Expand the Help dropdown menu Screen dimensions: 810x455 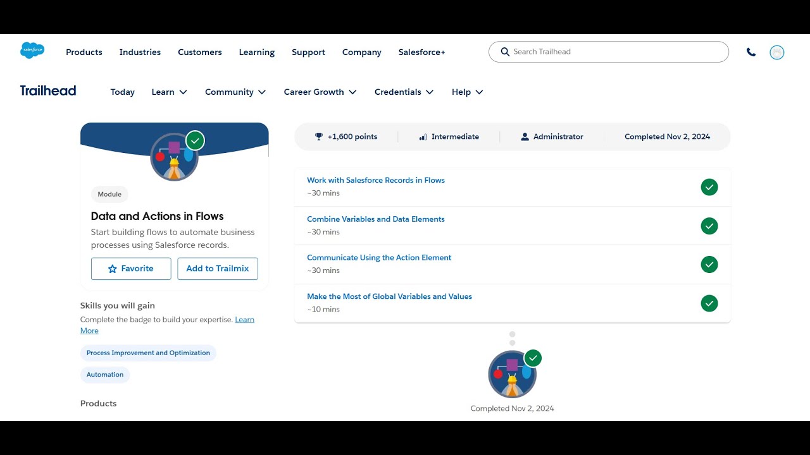468,92
